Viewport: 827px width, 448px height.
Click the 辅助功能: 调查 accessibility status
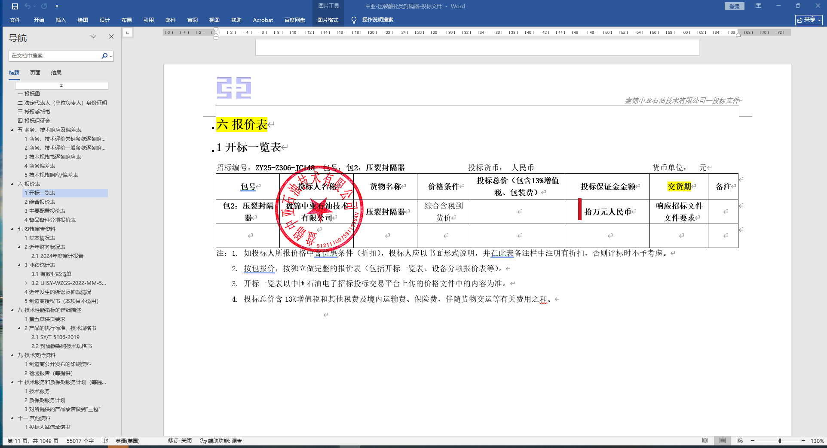(221, 441)
